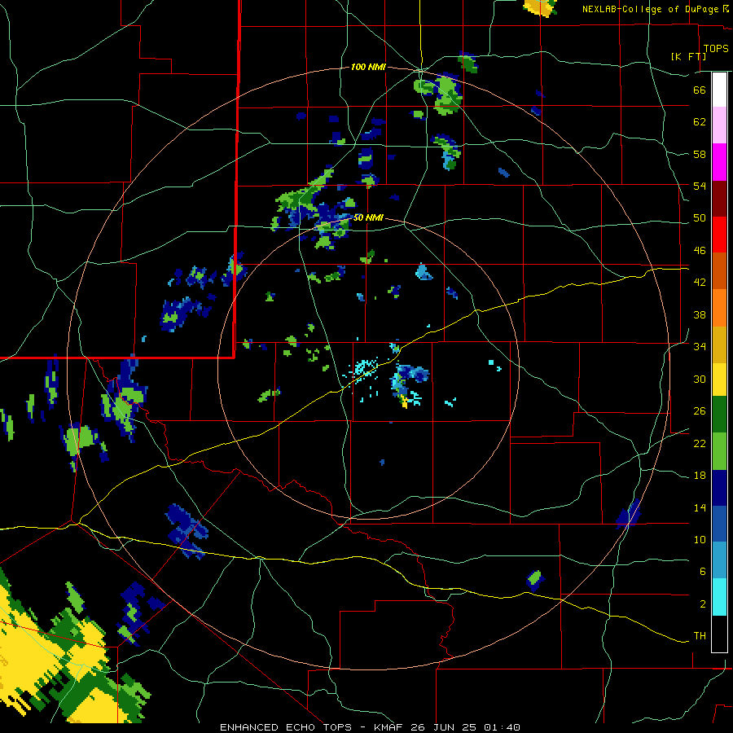733x733 pixels.
Task: Click the white swatch in the tops legend
Action: [x=719, y=90]
